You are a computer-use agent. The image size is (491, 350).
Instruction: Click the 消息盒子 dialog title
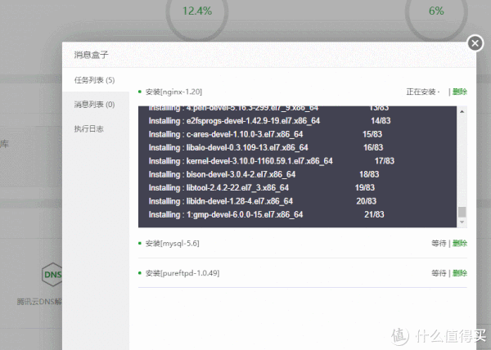pos(91,55)
